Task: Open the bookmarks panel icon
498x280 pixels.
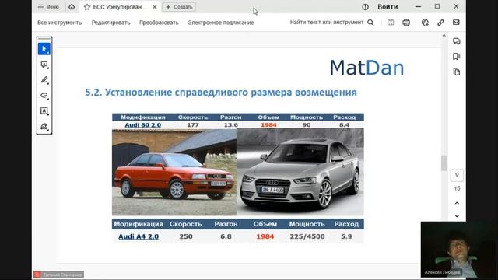Action: click(x=457, y=57)
